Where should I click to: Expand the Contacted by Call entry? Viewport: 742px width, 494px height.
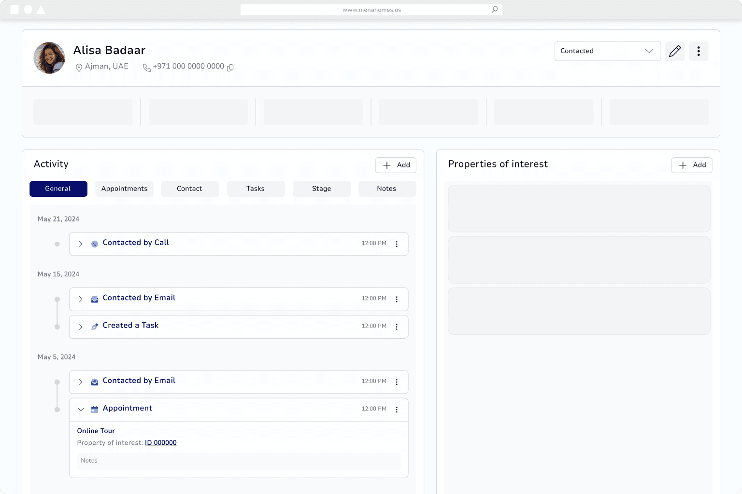pyautogui.click(x=81, y=244)
